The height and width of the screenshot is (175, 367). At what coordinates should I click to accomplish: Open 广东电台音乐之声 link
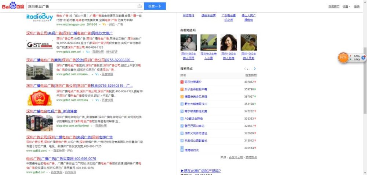pos(229,18)
